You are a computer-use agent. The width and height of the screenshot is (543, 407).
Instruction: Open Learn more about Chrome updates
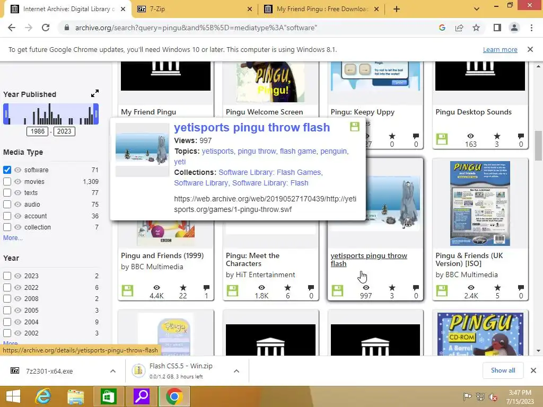tap(500, 49)
